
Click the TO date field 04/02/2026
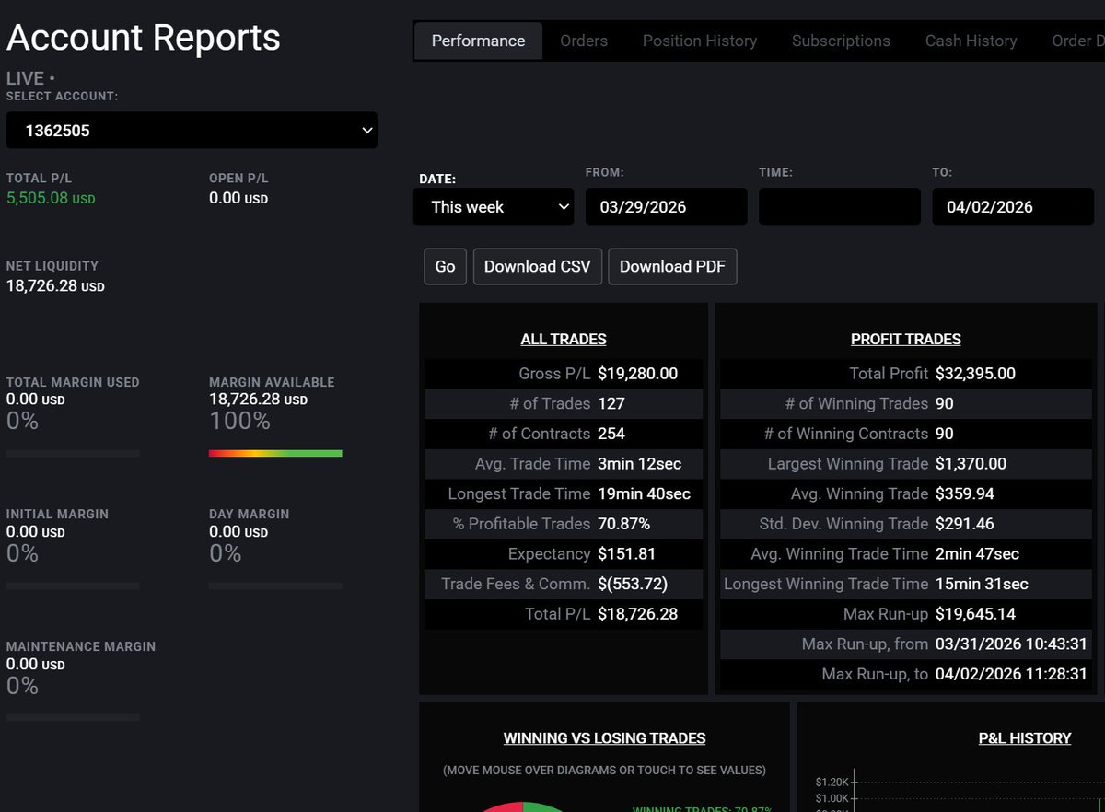click(1012, 207)
